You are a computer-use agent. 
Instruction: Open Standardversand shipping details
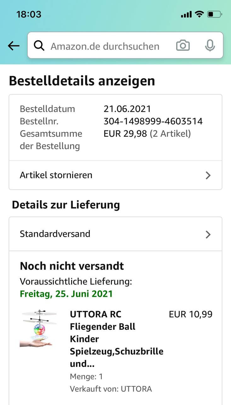coord(55,234)
